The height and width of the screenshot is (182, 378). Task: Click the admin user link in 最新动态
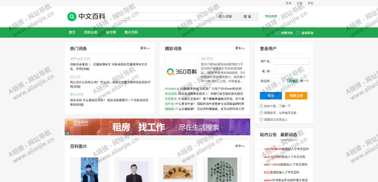click(x=268, y=180)
